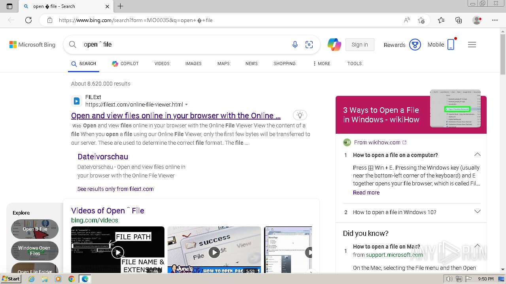The image size is (506, 284).
Task: Open the browser profile avatar
Action: (477, 20)
